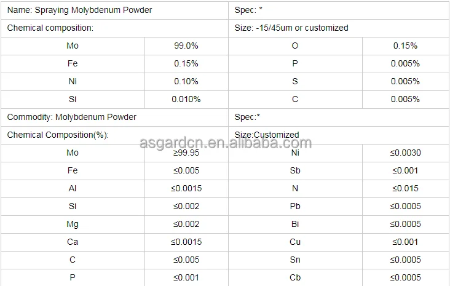450x286 pixels.
Task: Click the Sn ≤0.0005 value cell
Action: [405, 260]
